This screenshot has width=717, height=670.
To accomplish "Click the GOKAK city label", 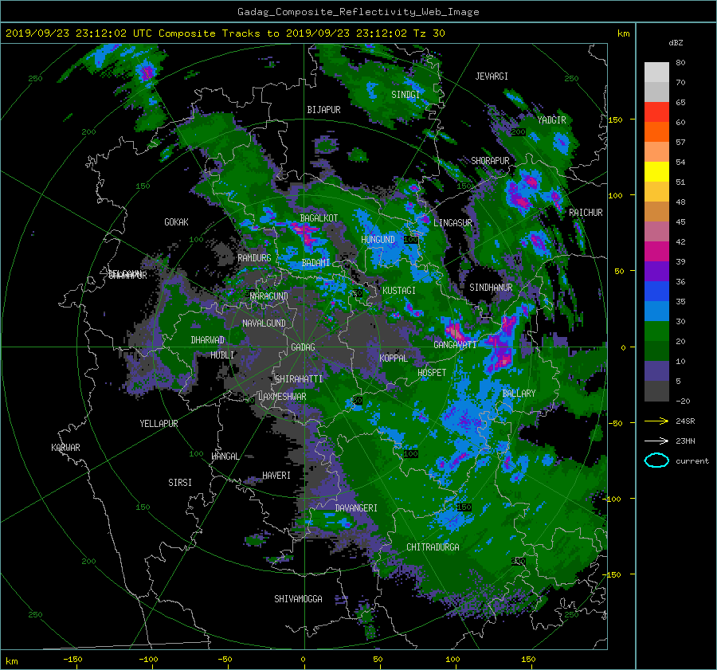I will click(177, 222).
